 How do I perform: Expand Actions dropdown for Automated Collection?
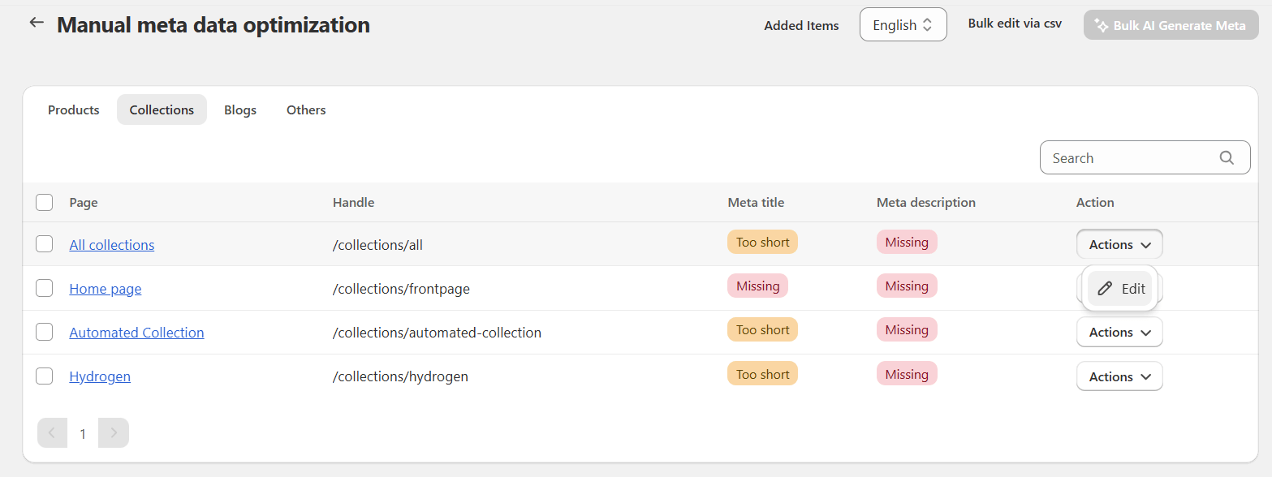click(1119, 332)
